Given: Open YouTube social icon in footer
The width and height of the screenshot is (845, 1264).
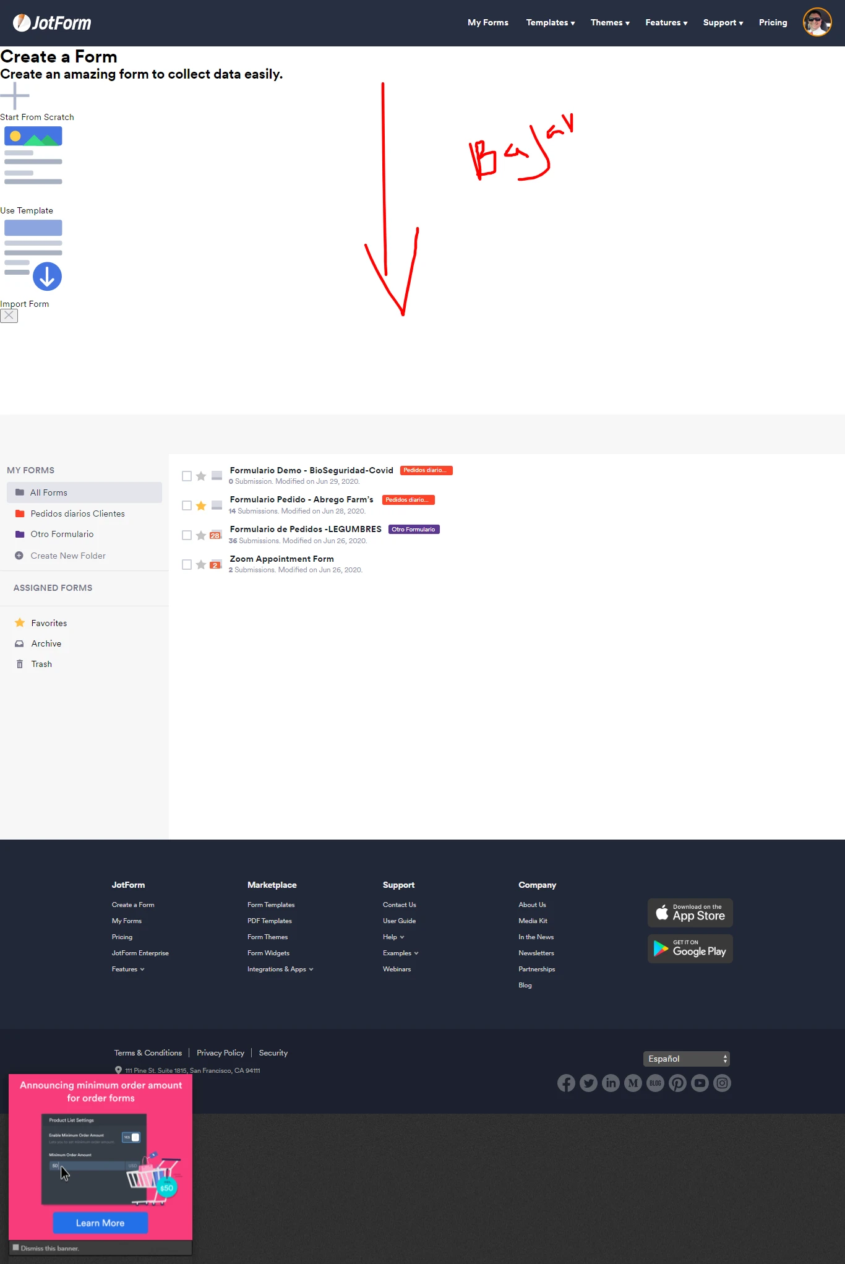Looking at the screenshot, I should pyautogui.click(x=700, y=1083).
